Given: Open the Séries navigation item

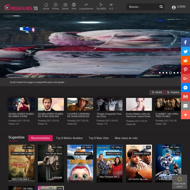Looking at the screenshot, I should pyautogui.click(x=65, y=6).
